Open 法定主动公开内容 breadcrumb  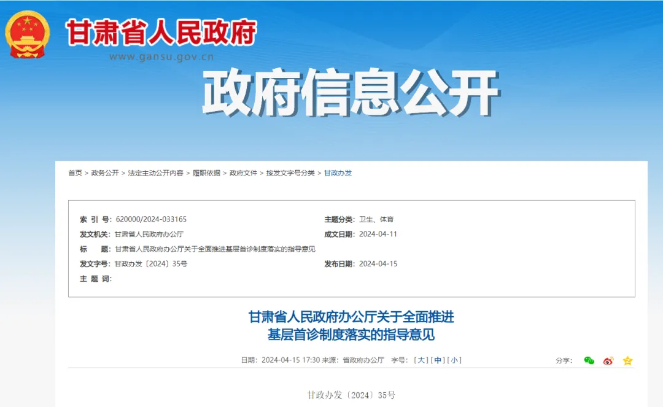pos(155,173)
